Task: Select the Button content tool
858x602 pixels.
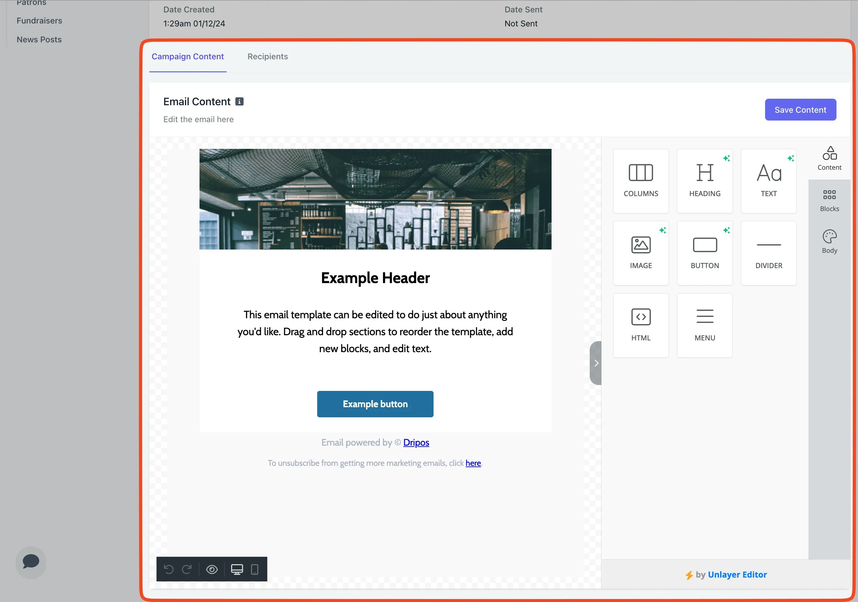Action: click(x=704, y=253)
